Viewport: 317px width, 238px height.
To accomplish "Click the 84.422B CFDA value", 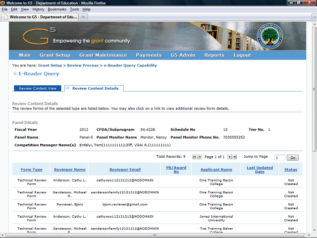I will [148, 129].
